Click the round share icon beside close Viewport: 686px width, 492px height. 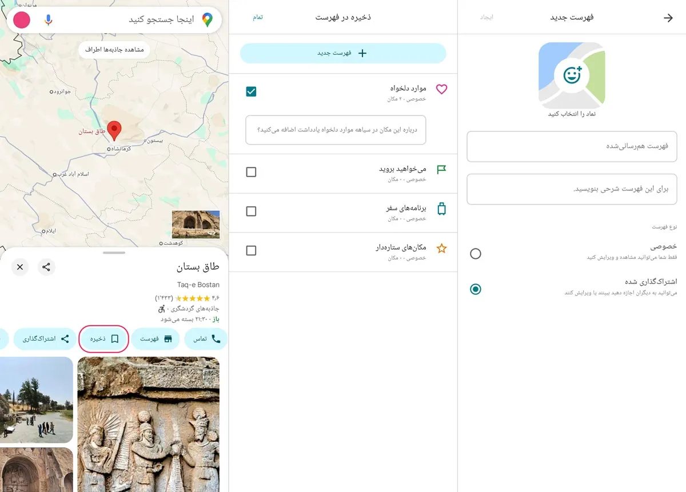tap(46, 267)
